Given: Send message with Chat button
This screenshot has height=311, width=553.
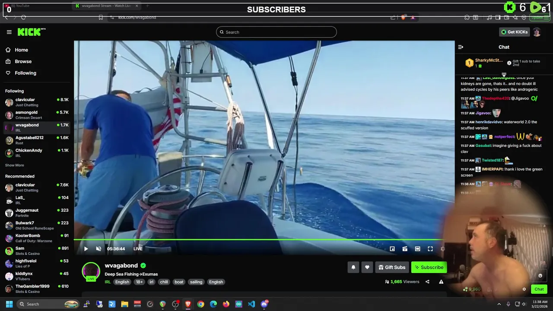Looking at the screenshot, I should [x=539, y=289].
